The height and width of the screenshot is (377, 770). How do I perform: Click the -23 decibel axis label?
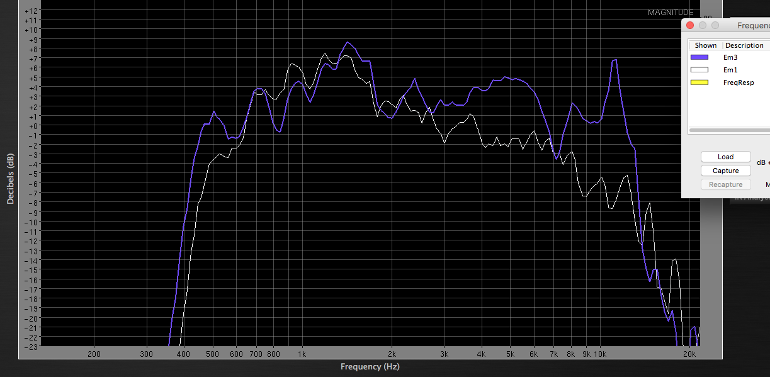click(31, 347)
